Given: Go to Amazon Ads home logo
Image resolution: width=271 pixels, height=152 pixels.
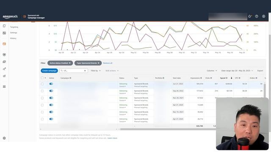Looking at the screenshot, I should click(x=10, y=17).
